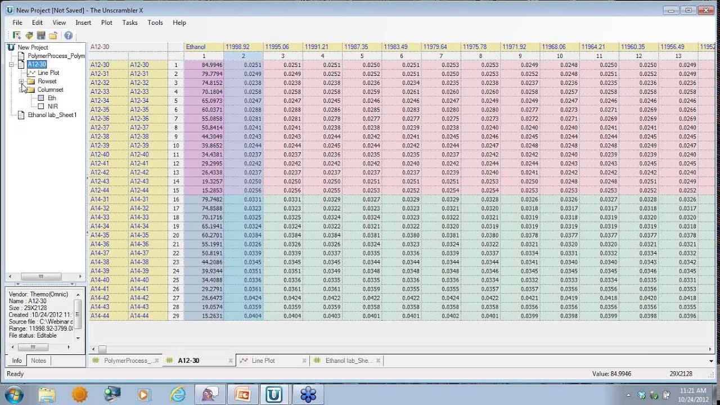Image resolution: width=720 pixels, height=405 pixels.
Task: Click the A12-30 matrix name corner cell
Action: point(137,47)
